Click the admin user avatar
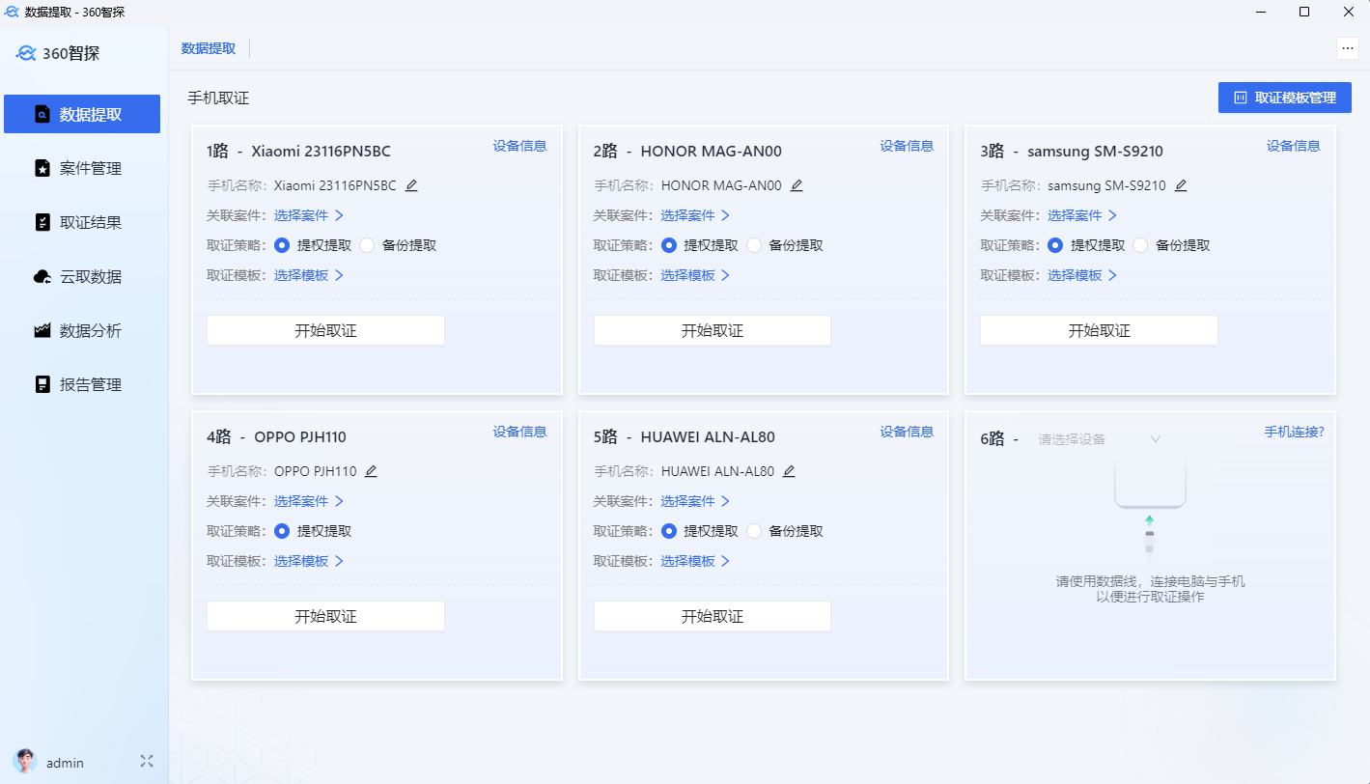Viewport: 1370px width, 784px height. pyautogui.click(x=26, y=761)
